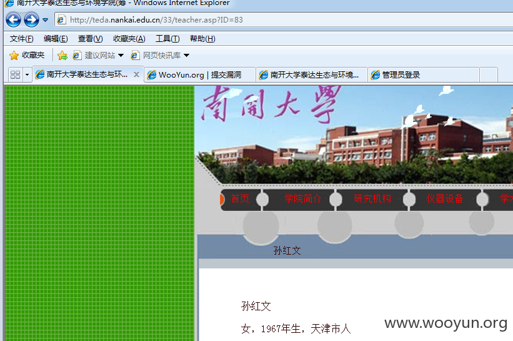Click the browser Forward arrow button
The height and width of the screenshot is (341, 513).
tap(31, 20)
